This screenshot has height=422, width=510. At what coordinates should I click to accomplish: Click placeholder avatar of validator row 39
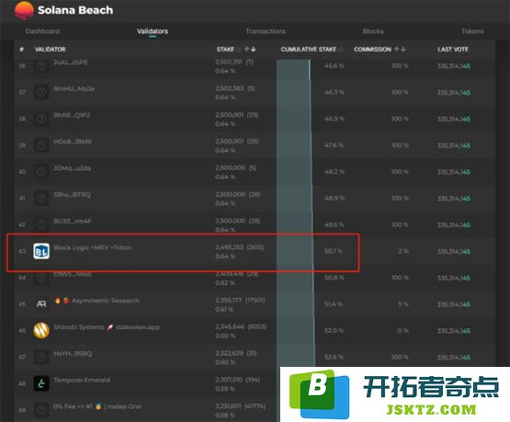click(41, 145)
